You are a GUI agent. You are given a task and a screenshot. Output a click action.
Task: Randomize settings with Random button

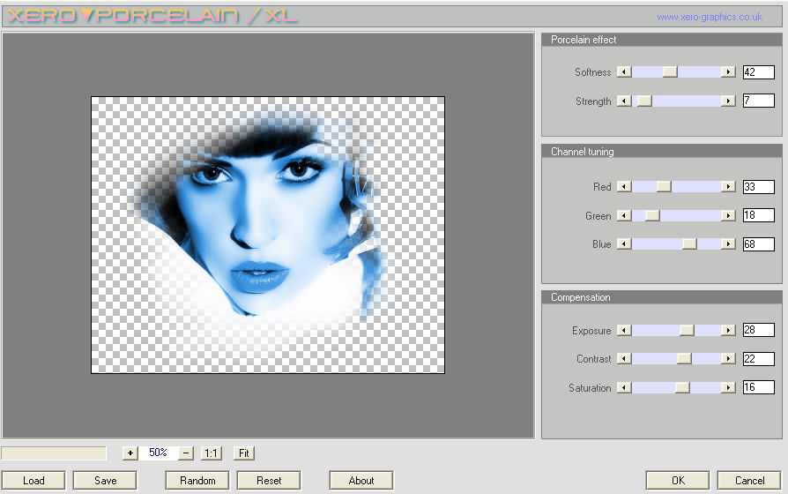click(x=197, y=481)
